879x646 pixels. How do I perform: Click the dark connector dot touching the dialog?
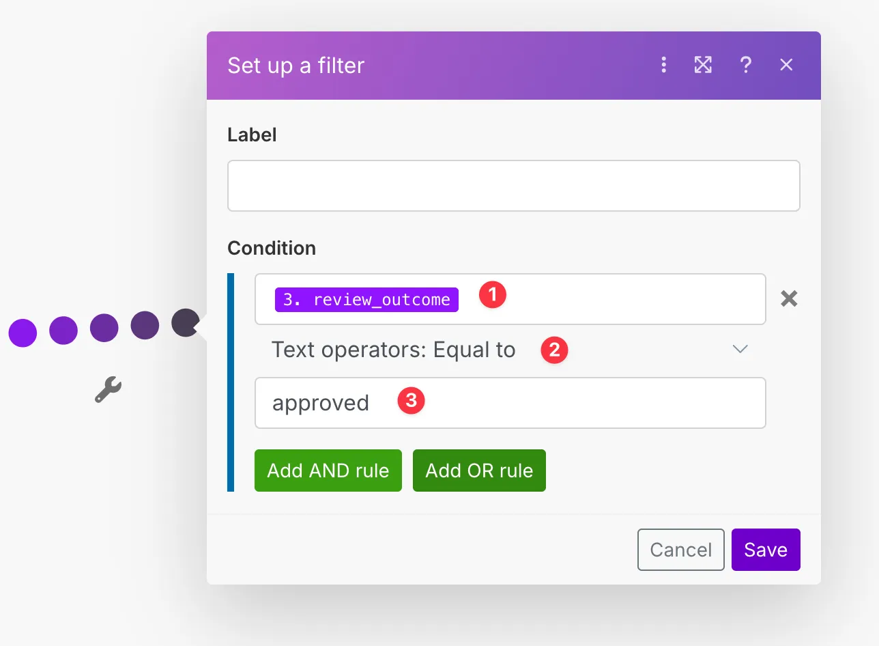coord(185,322)
